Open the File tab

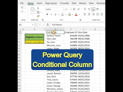(22, 3)
